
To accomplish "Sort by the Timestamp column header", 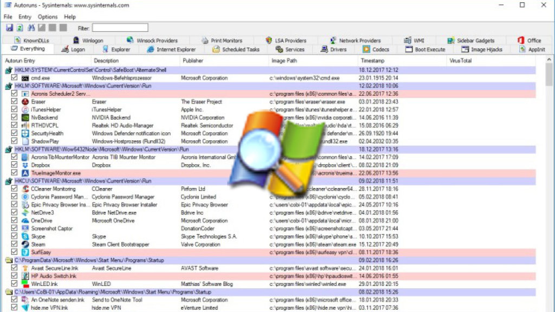I will (x=372, y=61).
